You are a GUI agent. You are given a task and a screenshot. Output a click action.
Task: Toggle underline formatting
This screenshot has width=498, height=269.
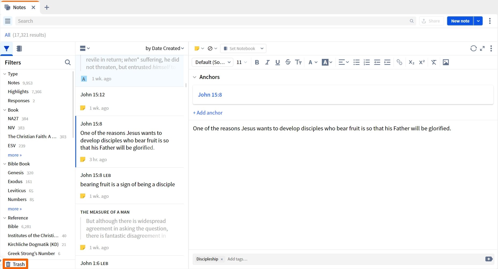click(x=278, y=62)
